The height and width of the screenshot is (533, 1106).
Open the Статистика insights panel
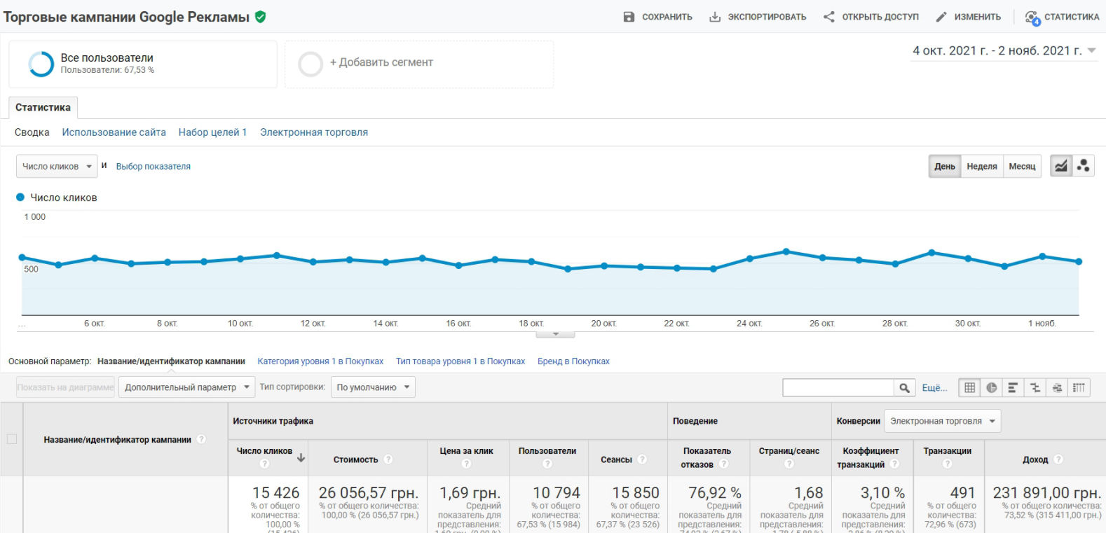click(x=1062, y=17)
